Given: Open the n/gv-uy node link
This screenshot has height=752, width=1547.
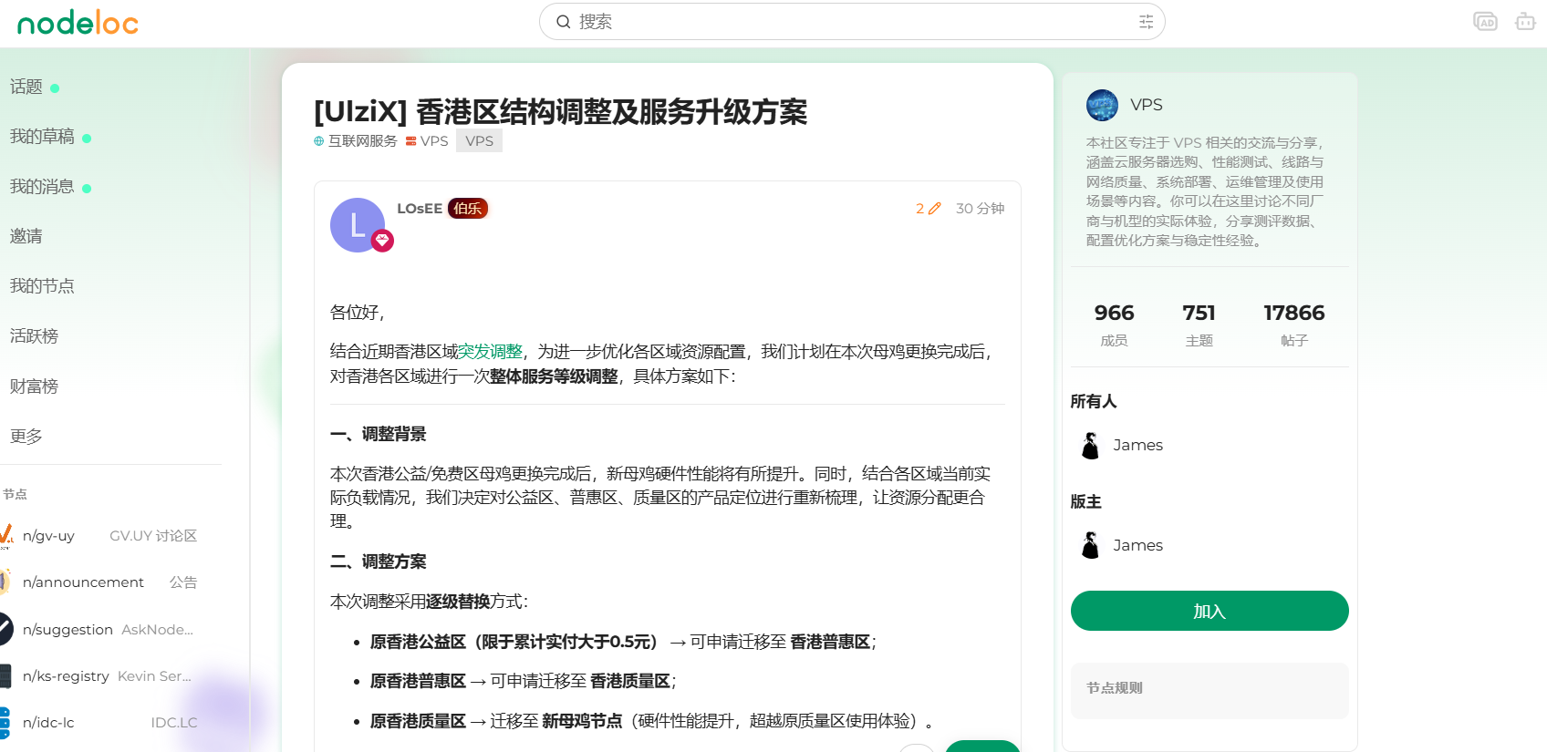Looking at the screenshot, I should (x=48, y=536).
